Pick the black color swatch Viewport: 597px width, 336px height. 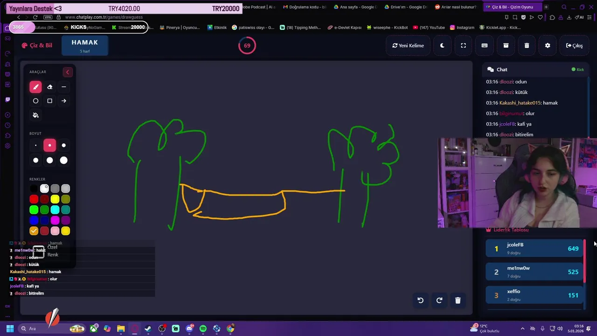tap(34, 189)
